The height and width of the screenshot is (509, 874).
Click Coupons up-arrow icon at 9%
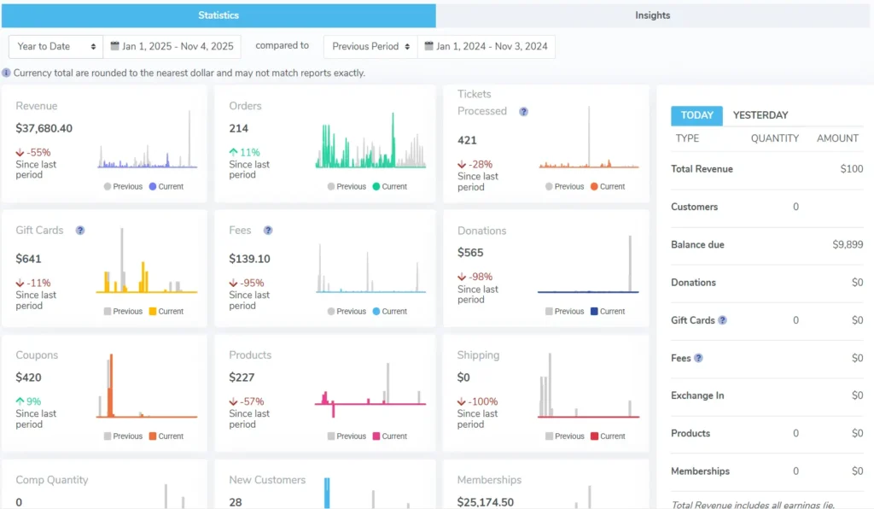click(x=20, y=401)
